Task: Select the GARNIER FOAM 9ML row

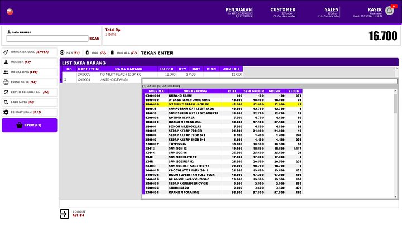Action: [x=223, y=192]
